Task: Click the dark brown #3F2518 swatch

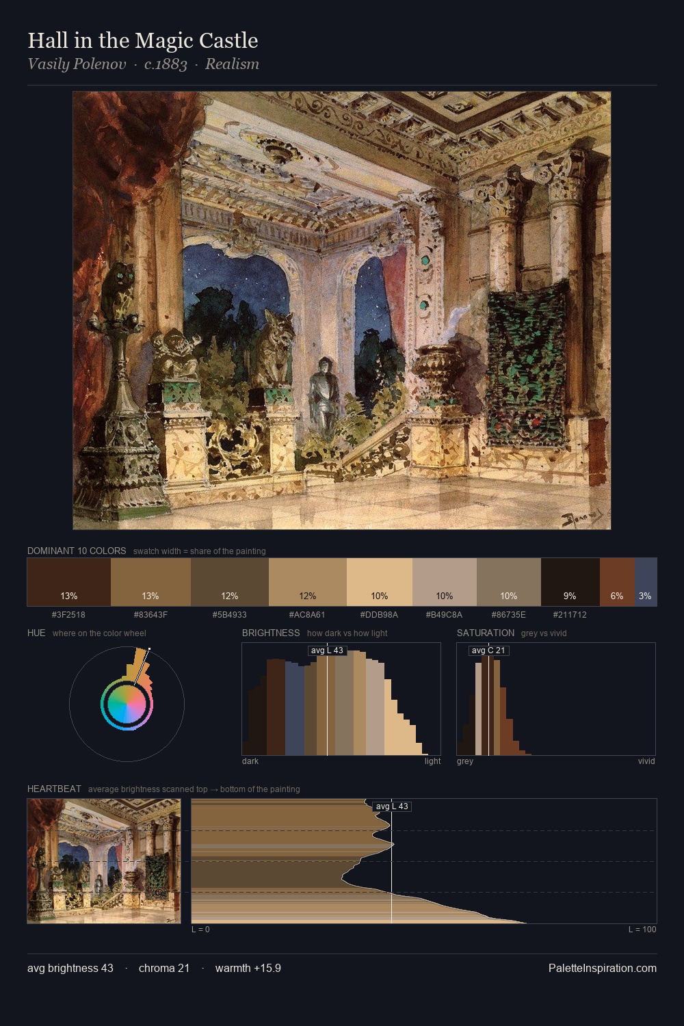Action: point(69,582)
